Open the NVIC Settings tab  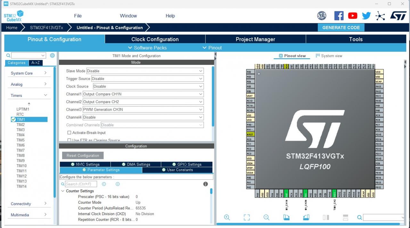pyautogui.click(x=85, y=164)
